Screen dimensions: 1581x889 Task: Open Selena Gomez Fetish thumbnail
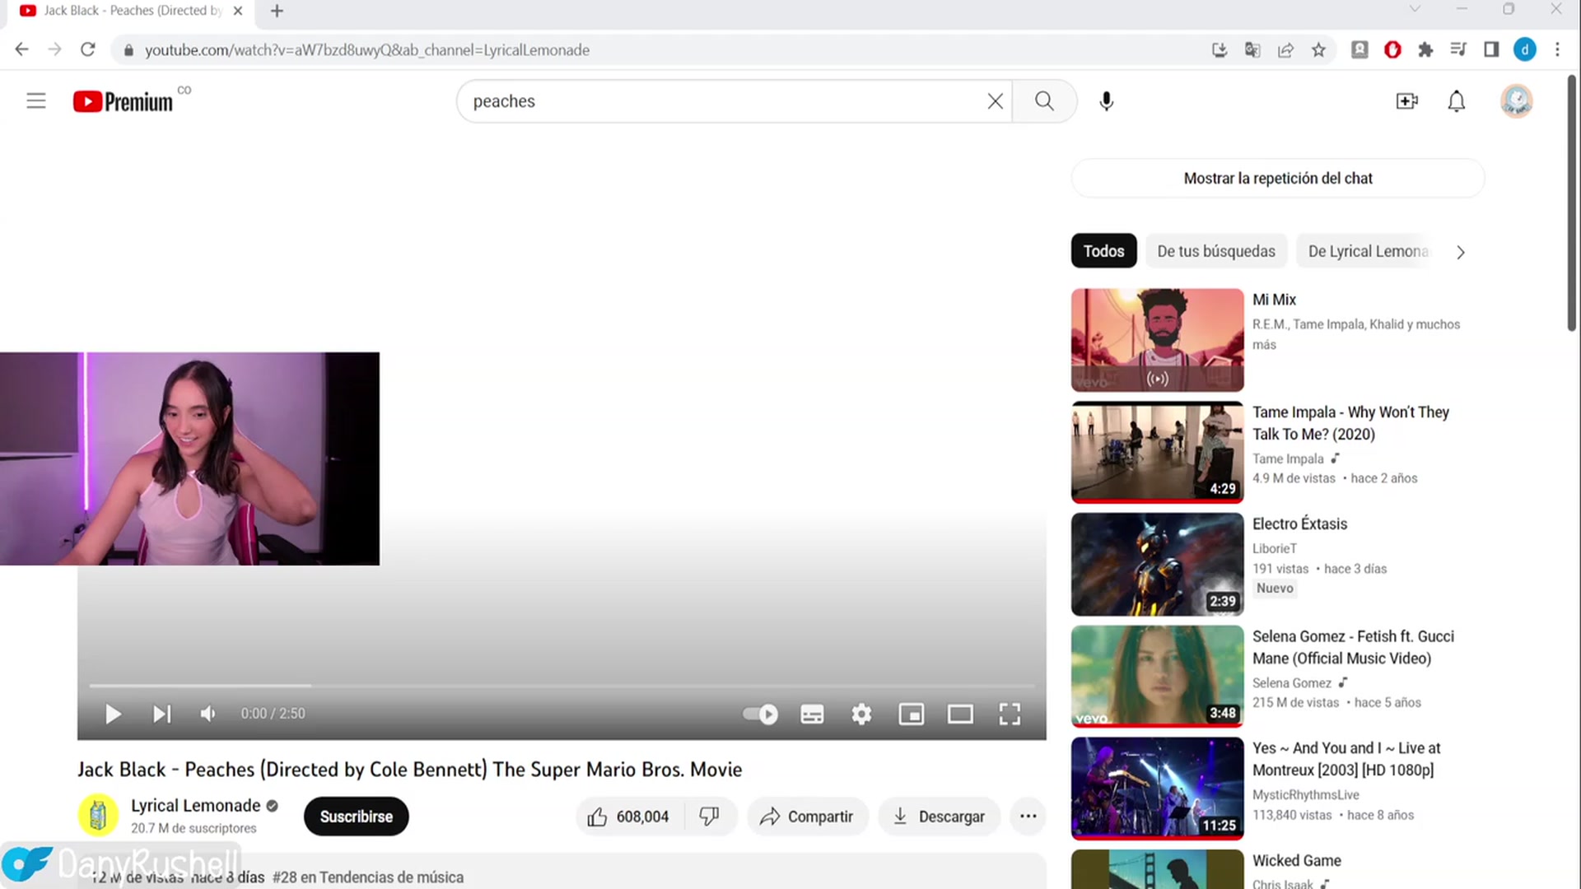pos(1157,677)
